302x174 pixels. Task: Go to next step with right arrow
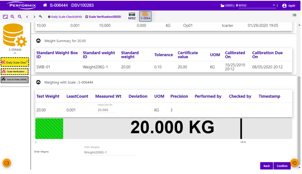coord(34,17)
